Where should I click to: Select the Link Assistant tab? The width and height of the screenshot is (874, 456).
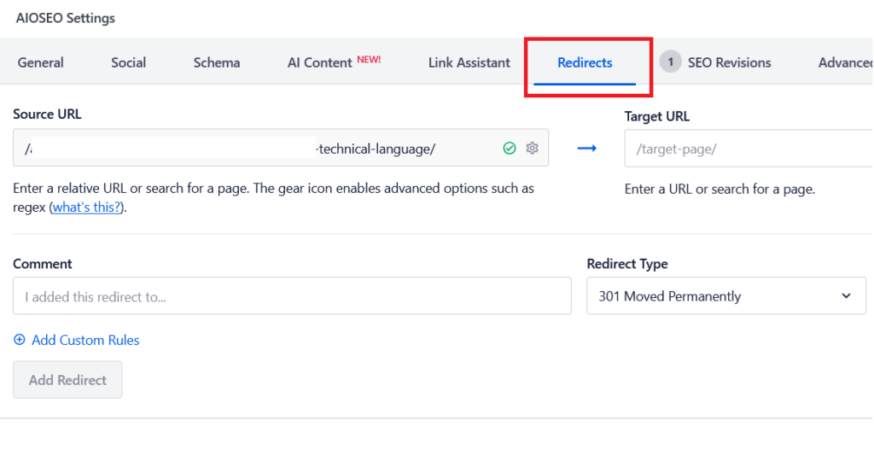tap(469, 62)
